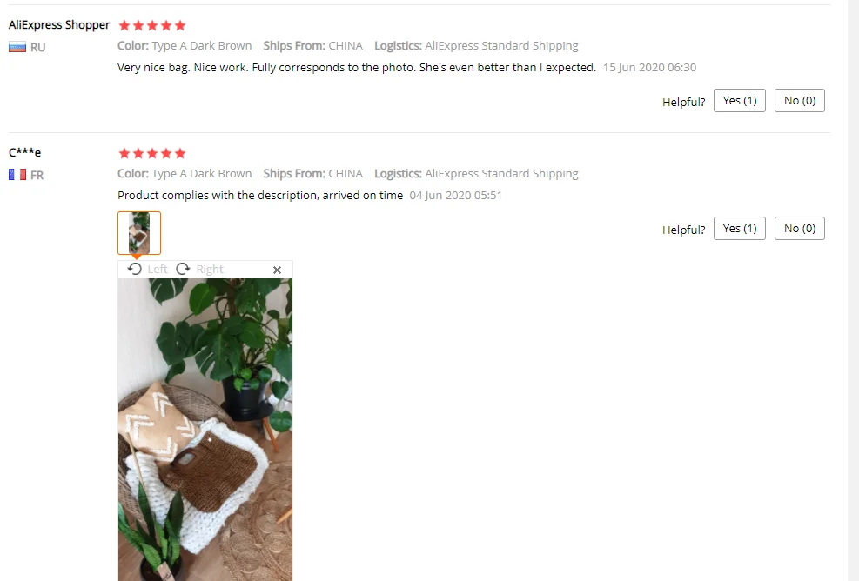The width and height of the screenshot is (859, 581).
Task: Vote No on the review from France
Action: coord(800,229)
